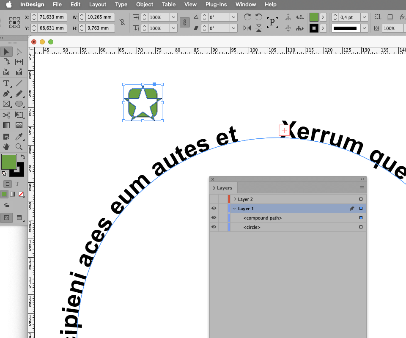Hide the compound path layer item
This screenshot has height=338, width=406.
[x=214, y=217]
